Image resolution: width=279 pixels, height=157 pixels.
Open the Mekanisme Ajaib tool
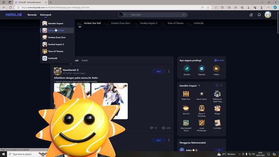click(x=218, y=97)
